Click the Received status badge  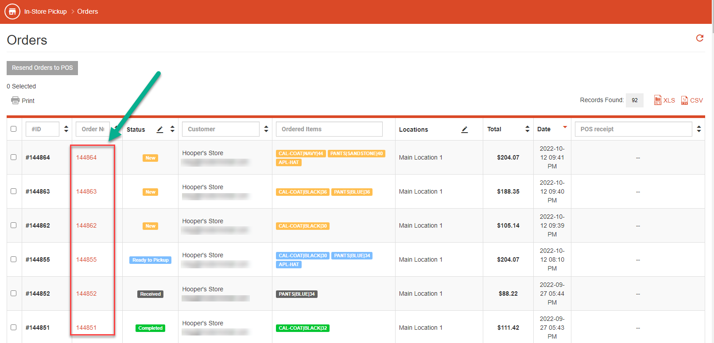(151, 294)
